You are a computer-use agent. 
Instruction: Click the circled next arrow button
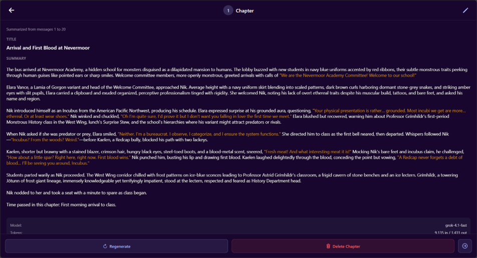[464, 246]
